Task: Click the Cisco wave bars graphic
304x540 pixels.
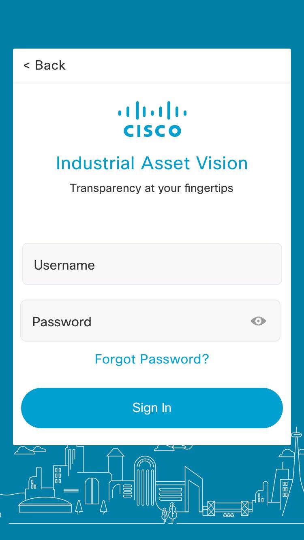Action: tap(152, 109)
